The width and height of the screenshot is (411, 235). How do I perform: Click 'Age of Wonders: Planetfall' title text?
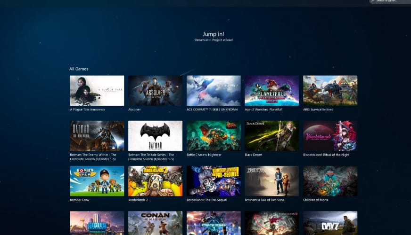point(263,110)
